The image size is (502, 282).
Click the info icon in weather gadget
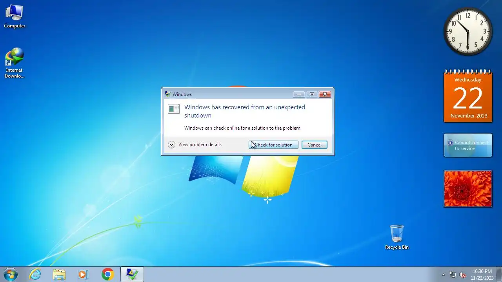coord(450,143)
